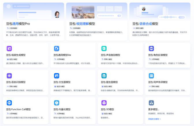Image resolution: width=194 pixels, height=126 pixels.
Task: Click 视觉大模型 tag under 豆包·文生图模型
Action: pos(59,86)
